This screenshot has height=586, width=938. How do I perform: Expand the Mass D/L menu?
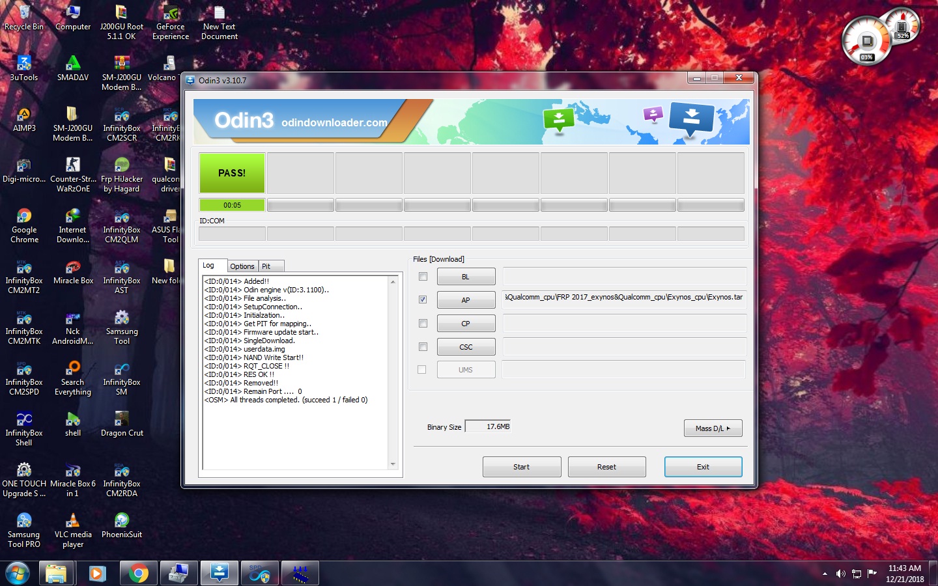(713, 428)
